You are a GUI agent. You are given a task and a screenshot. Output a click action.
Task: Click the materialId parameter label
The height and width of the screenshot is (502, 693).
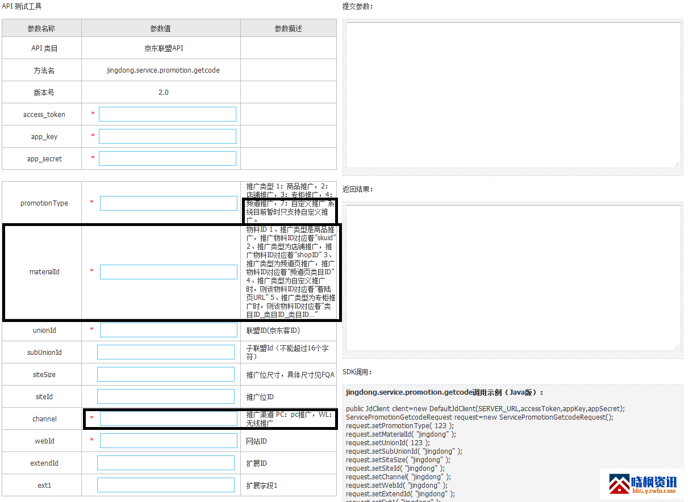(x=44, y=272)
